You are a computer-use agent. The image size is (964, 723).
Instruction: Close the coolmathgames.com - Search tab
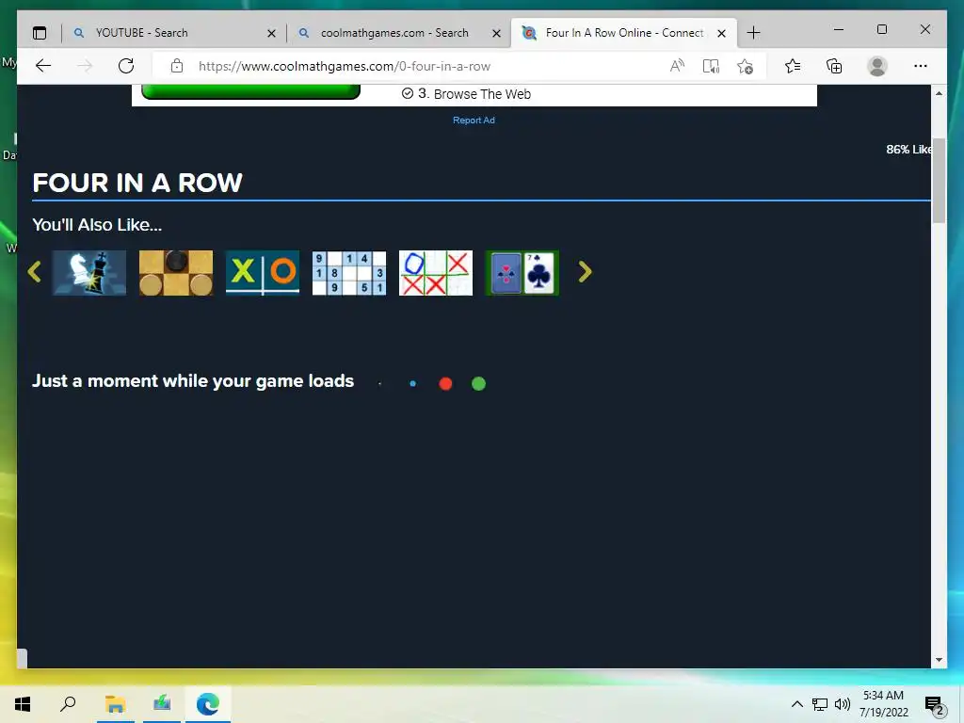pos(497,33)
